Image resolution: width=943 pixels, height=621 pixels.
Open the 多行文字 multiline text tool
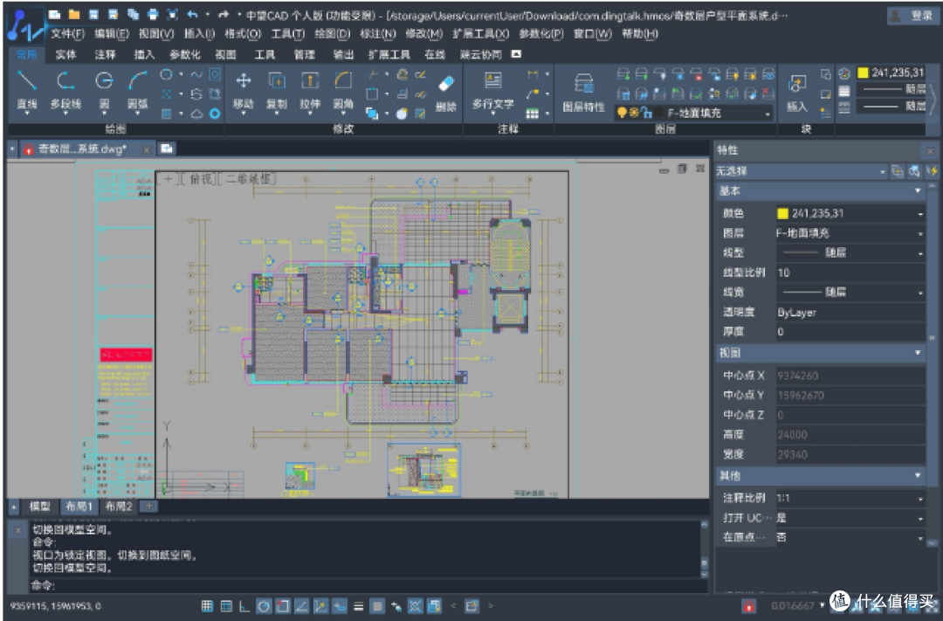coord(492,90)
